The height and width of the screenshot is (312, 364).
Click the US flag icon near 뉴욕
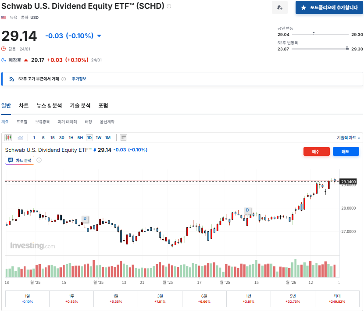coord(4,18)
